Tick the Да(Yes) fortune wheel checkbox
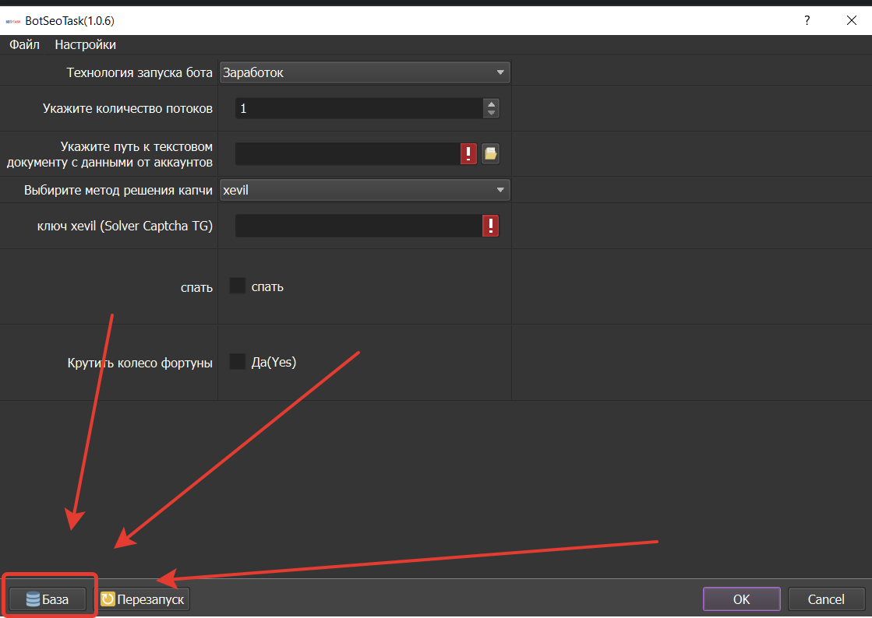Viewport: 872px width, 618px height. (238, 361)
